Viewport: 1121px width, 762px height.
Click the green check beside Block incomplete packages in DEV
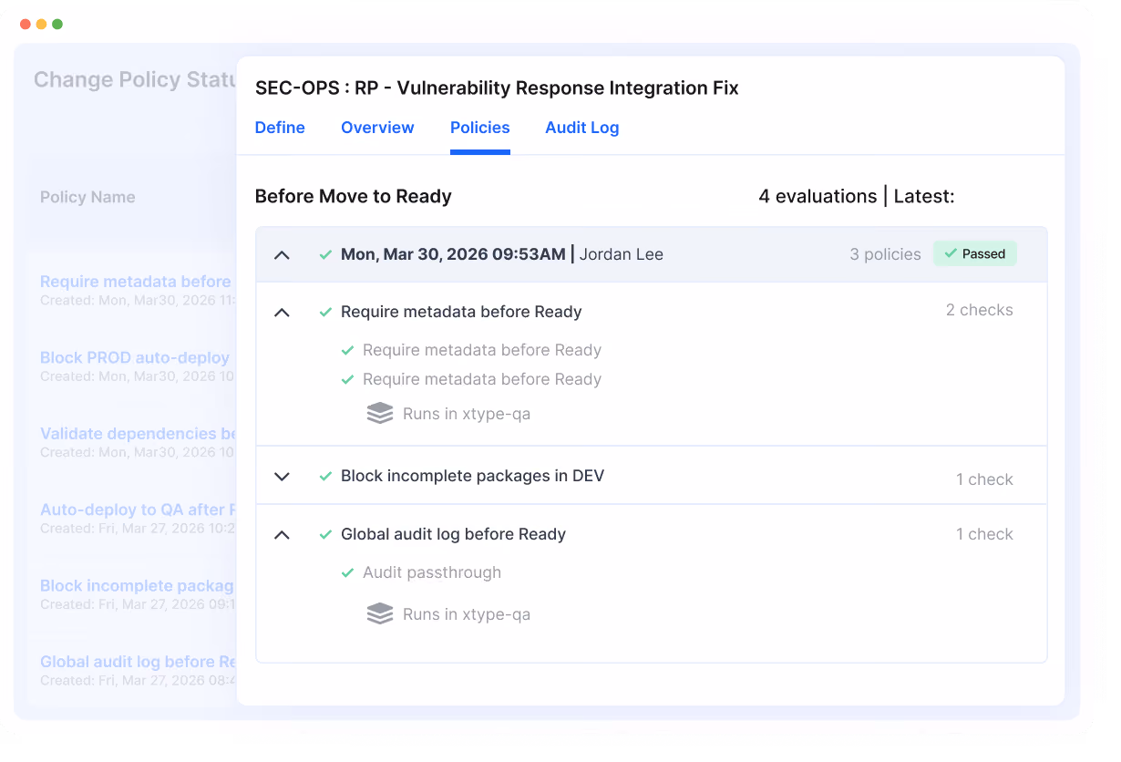click(x=325, y=477)
